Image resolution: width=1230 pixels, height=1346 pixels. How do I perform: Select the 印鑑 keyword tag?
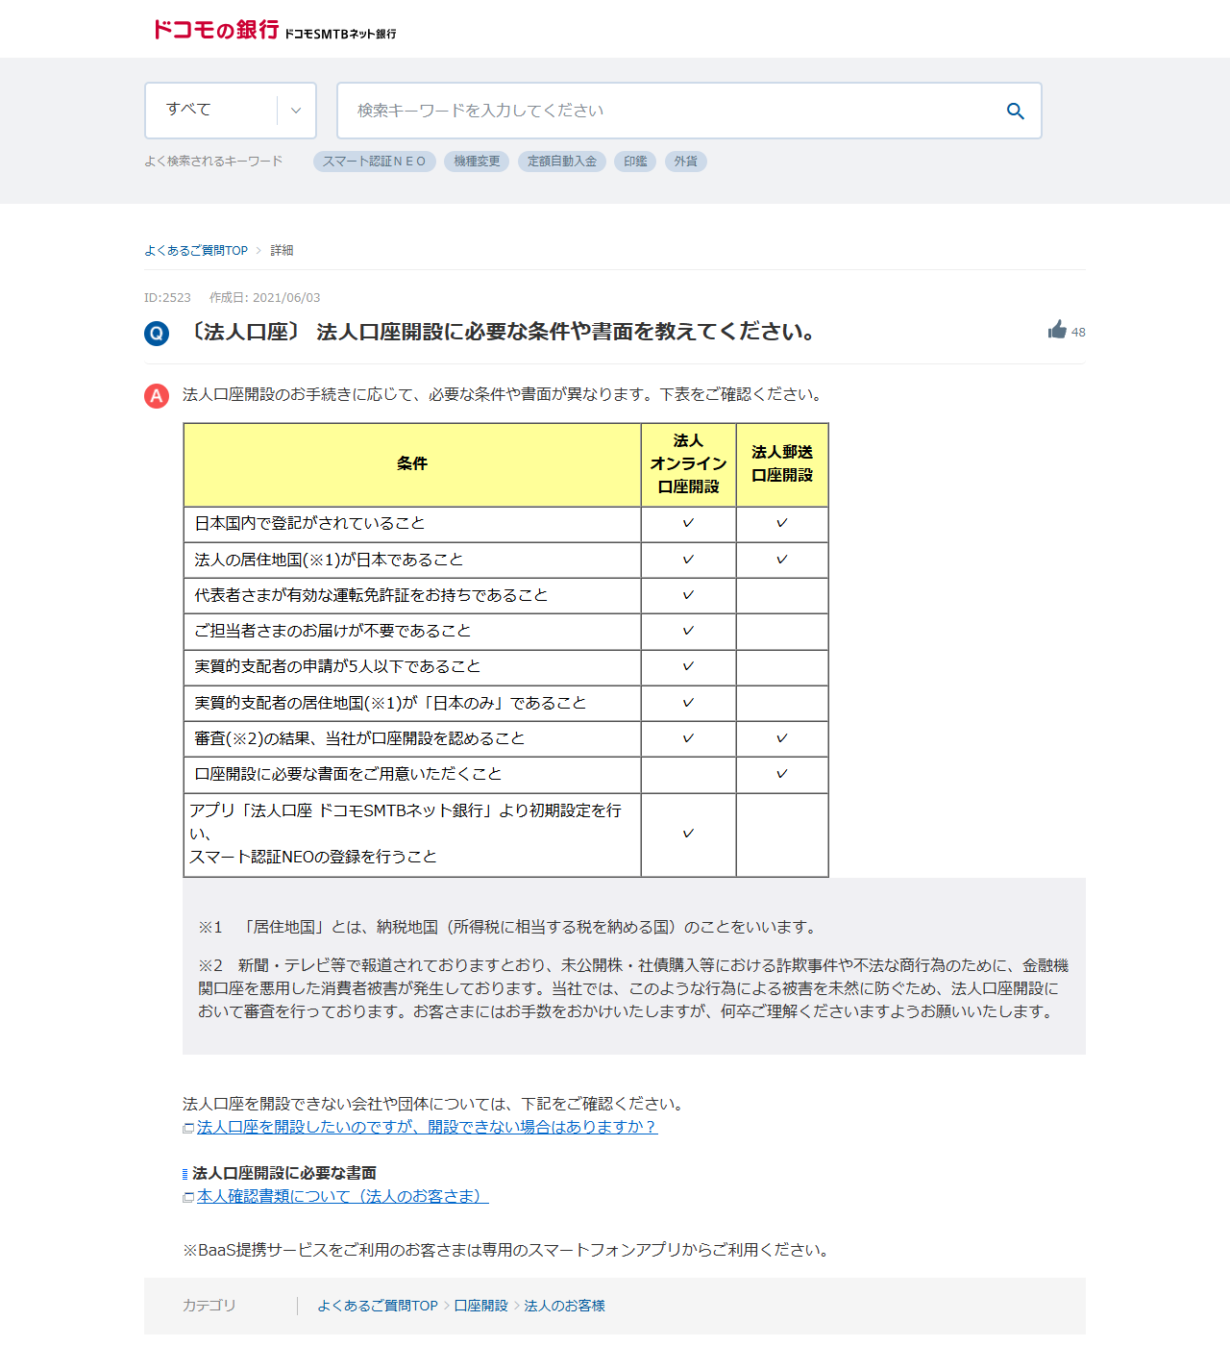point(635,162)
